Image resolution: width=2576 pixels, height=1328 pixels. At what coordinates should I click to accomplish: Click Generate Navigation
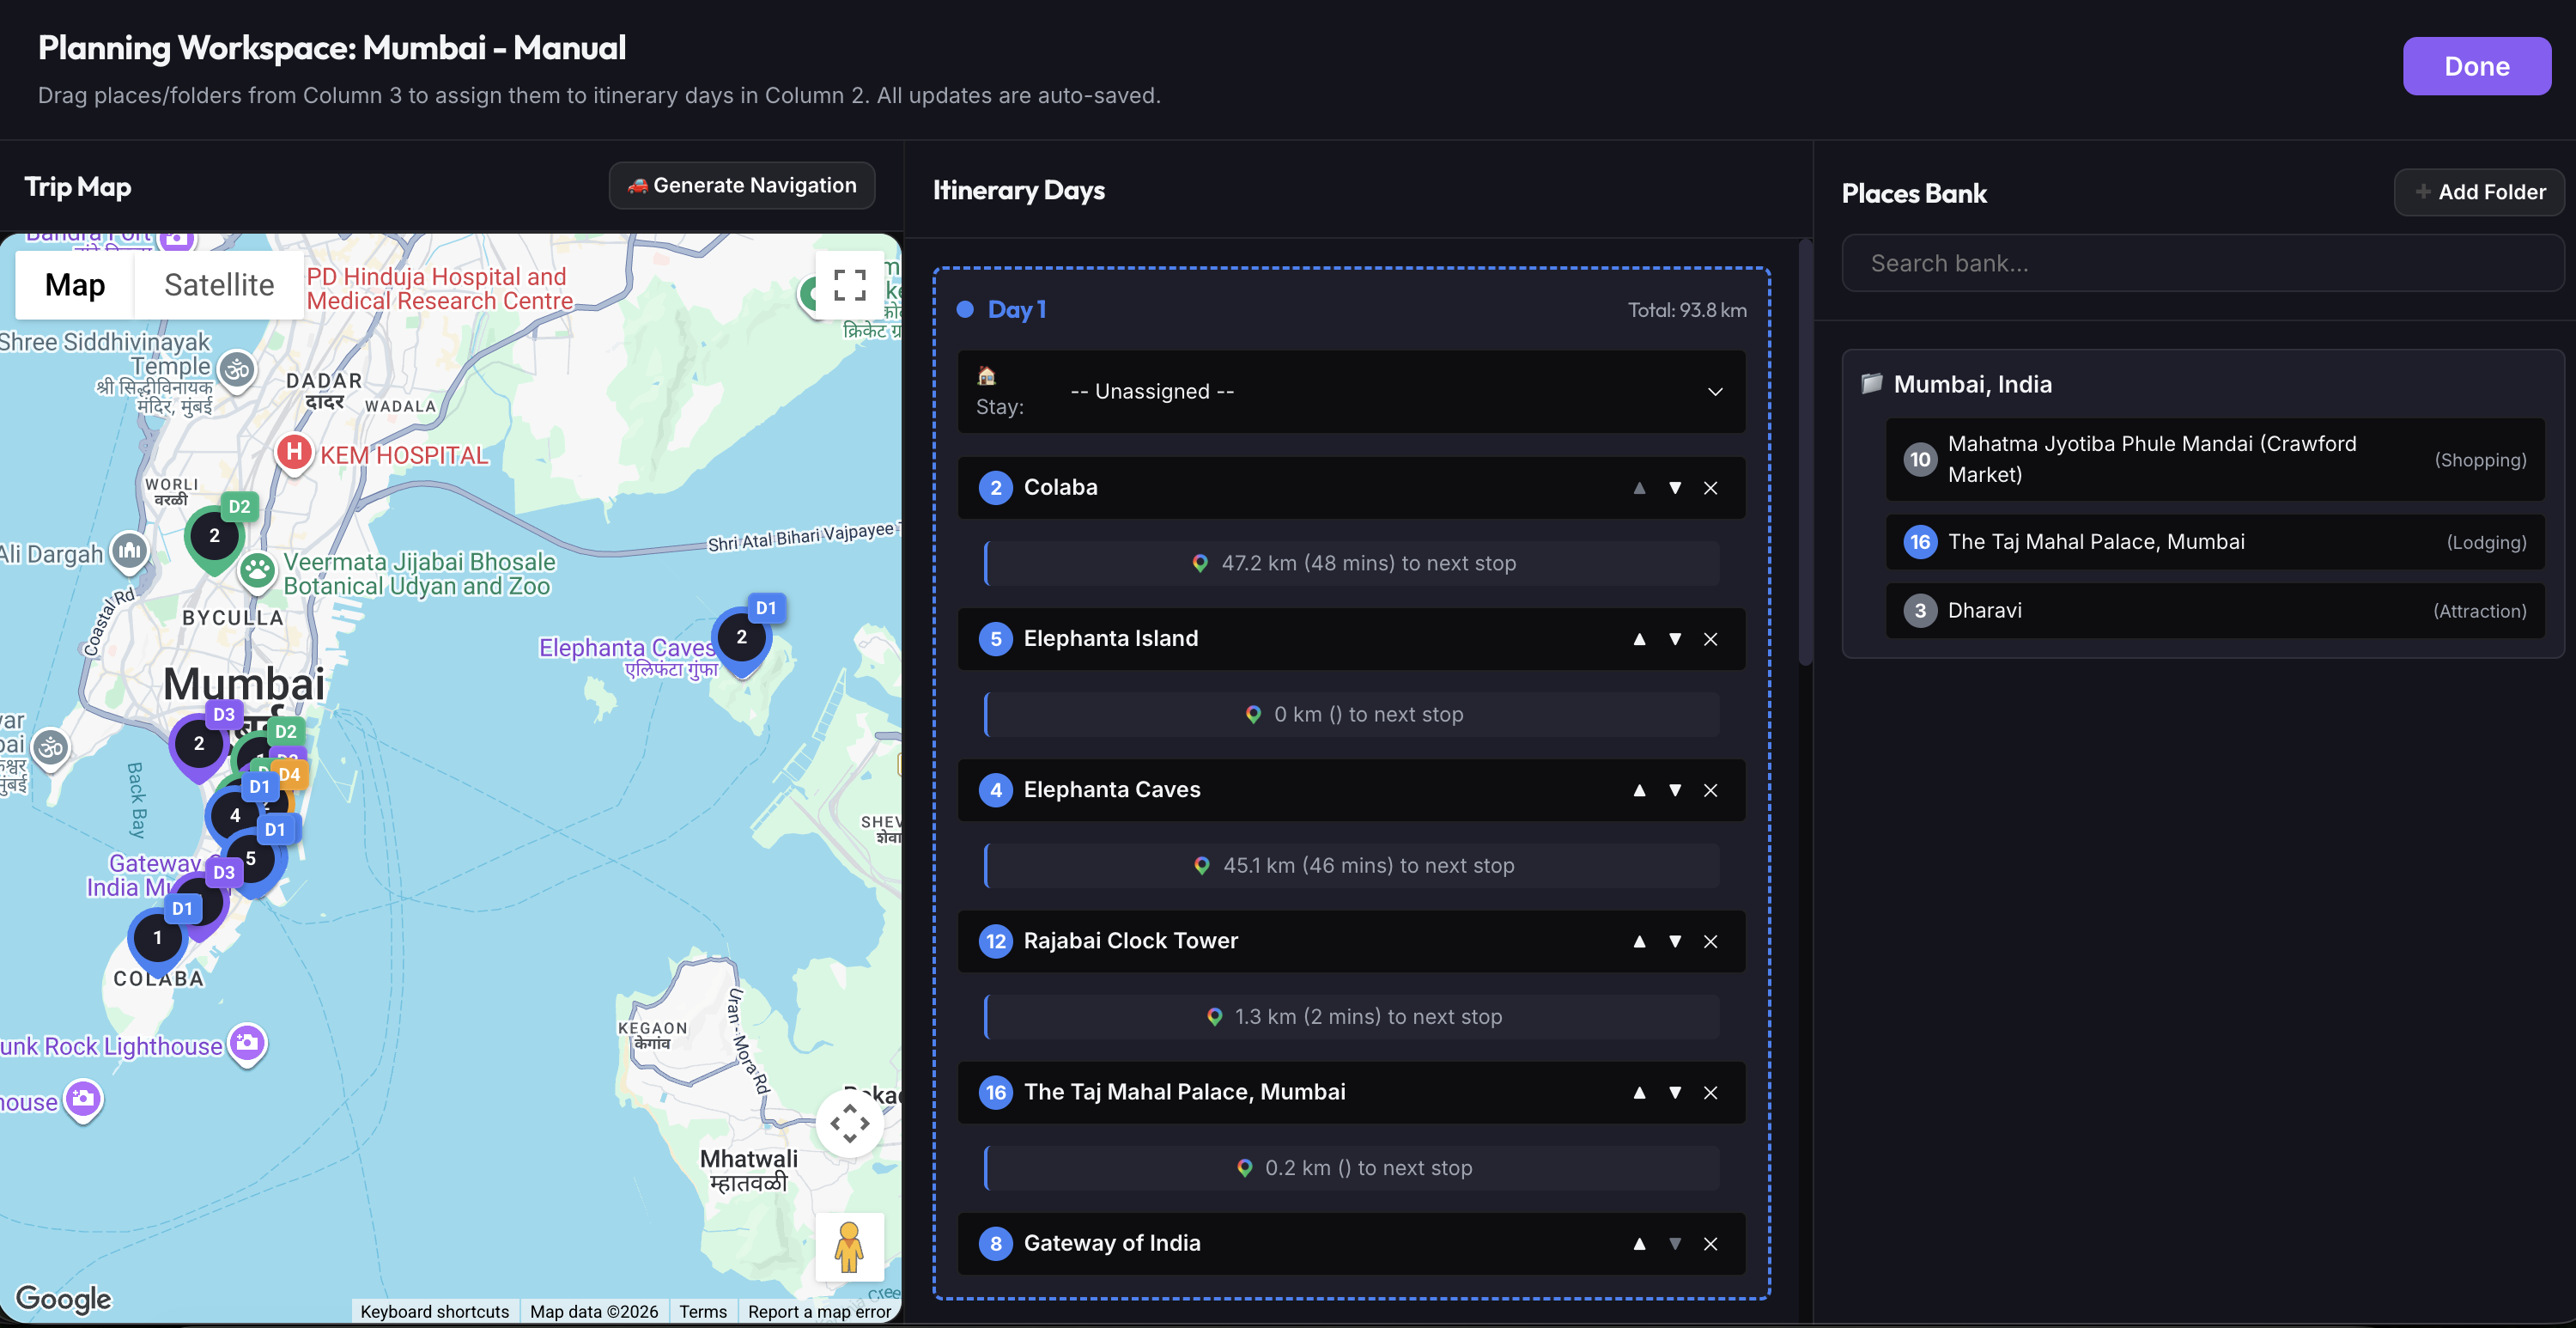(x=742, y=186)
